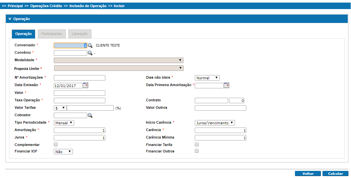Enable the Complementar checkbox
351x178 pixels.
click(x=56, y=144)
